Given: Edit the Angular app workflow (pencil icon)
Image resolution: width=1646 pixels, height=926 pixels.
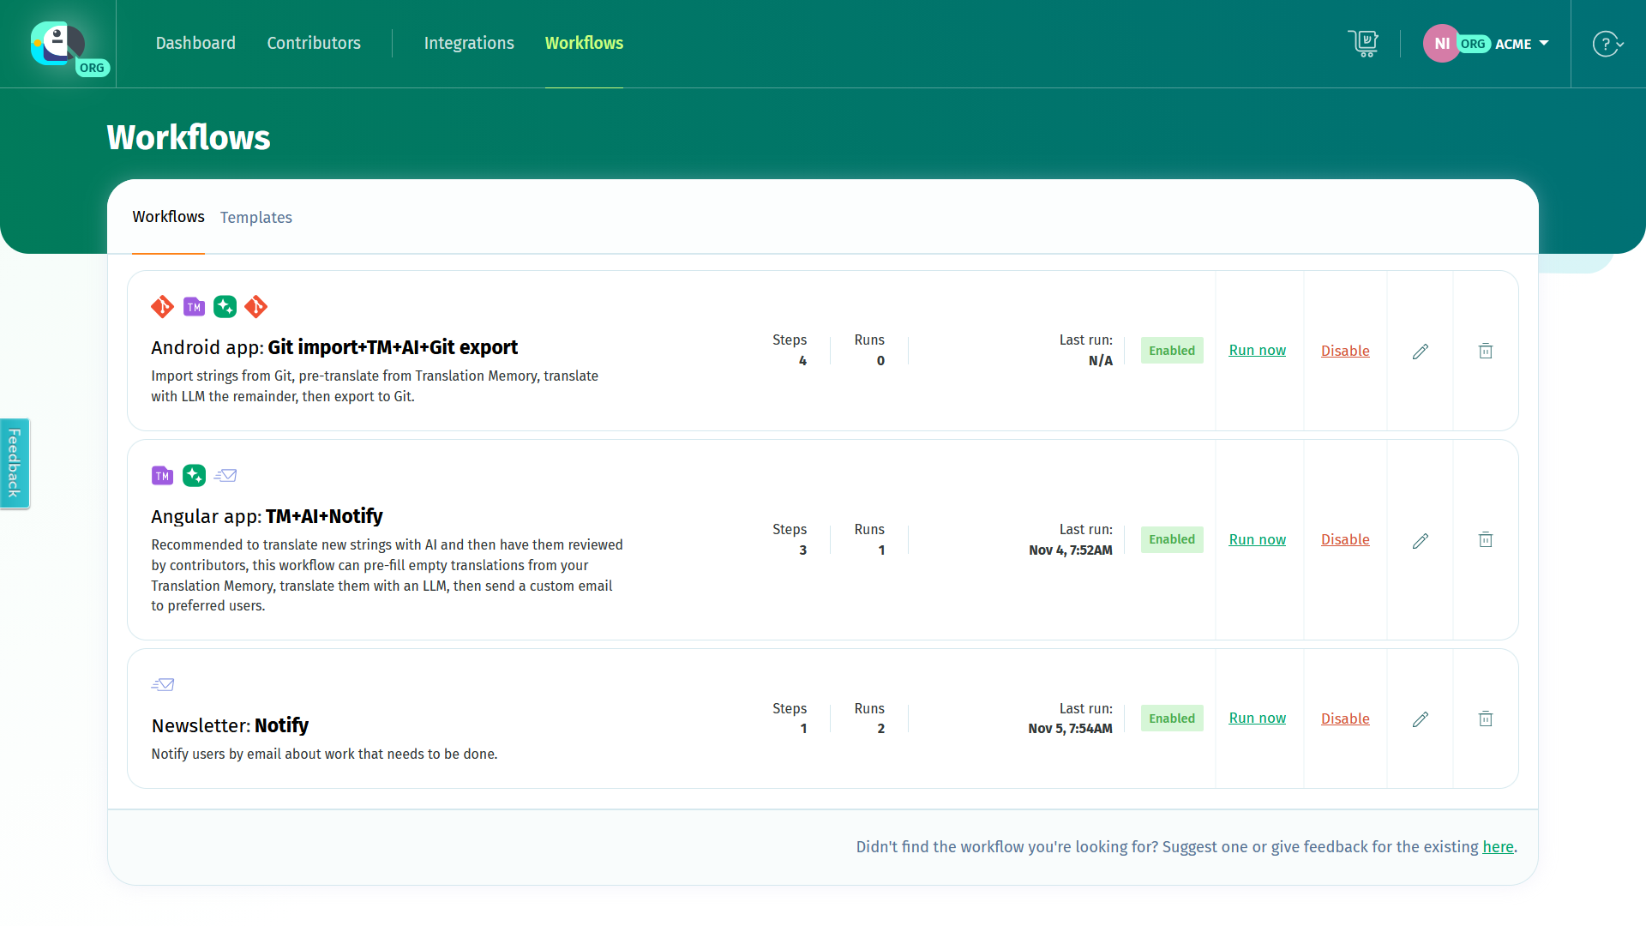Looking at the screenshot, I should pos(1421,540).
